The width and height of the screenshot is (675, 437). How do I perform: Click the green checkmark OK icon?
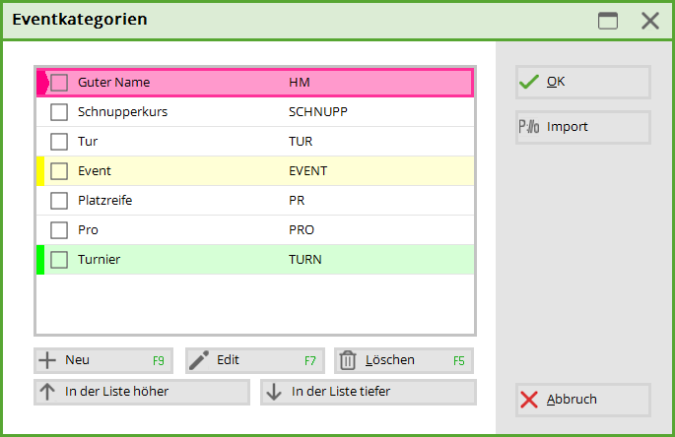529,82
